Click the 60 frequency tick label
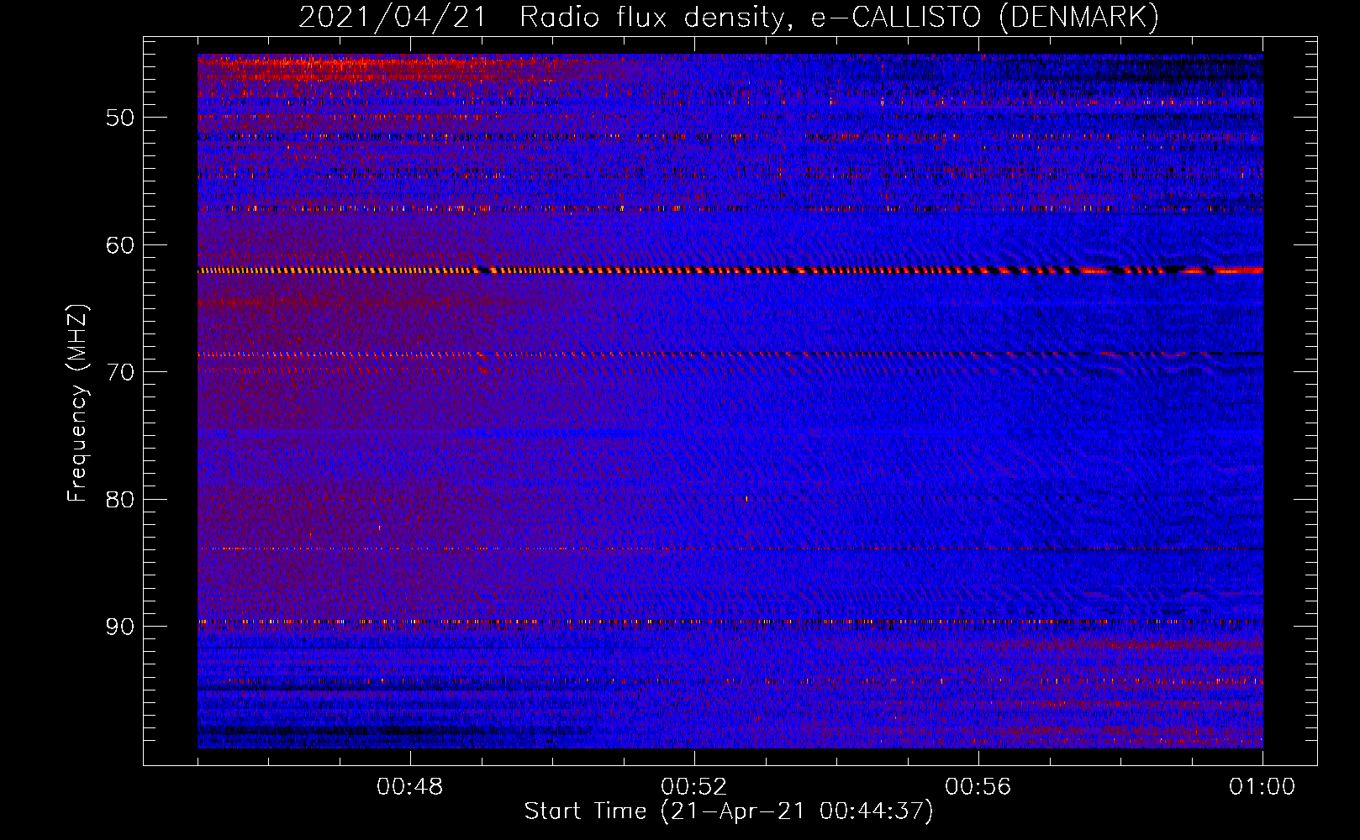1360x840 pixels. [x=120, y=245]
